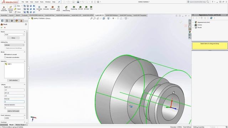Open Browse Recent Parts
228x128 pixels.
click(11, 9)
